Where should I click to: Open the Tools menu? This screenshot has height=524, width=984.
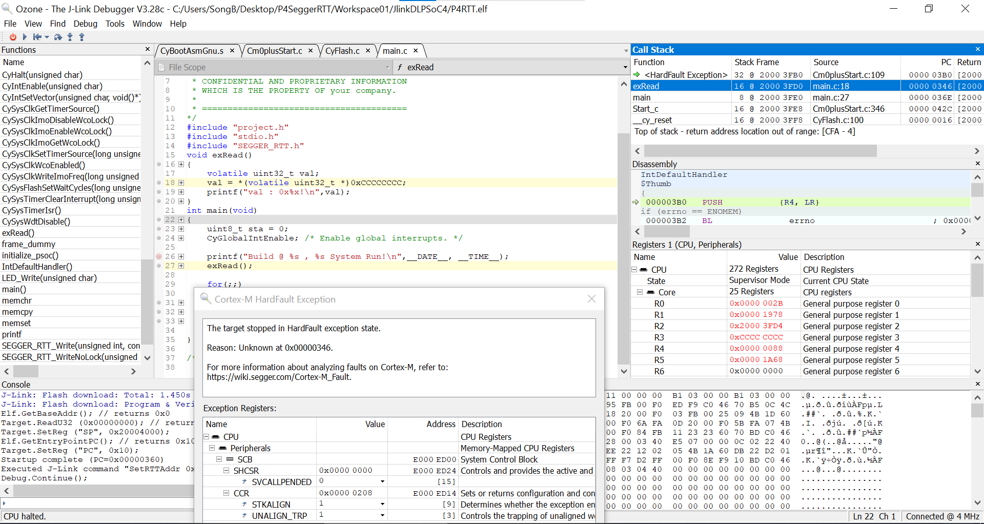coord(115,24)
